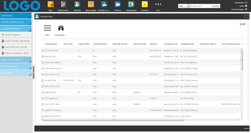Image resolution: width=251 pixels, height=133 pixels.
Task: Expand the DRUCKANSICHT sidebar section
Action: point(16,66)
